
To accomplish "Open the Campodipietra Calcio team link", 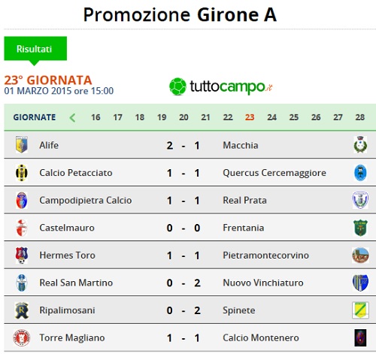I will (x=86, y=200).
